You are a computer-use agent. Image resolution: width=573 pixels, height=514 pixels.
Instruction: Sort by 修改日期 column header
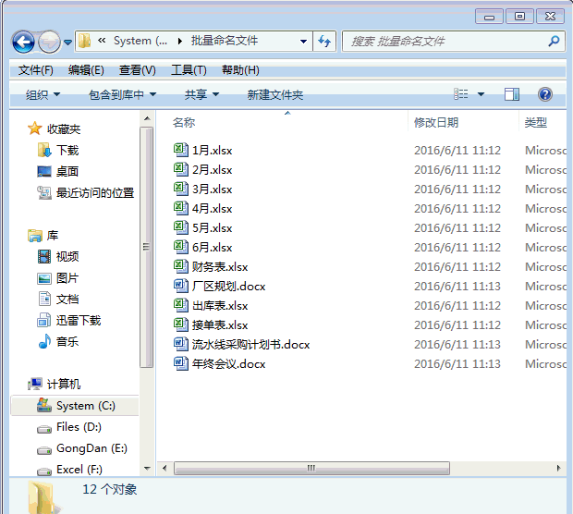point(436,122)
